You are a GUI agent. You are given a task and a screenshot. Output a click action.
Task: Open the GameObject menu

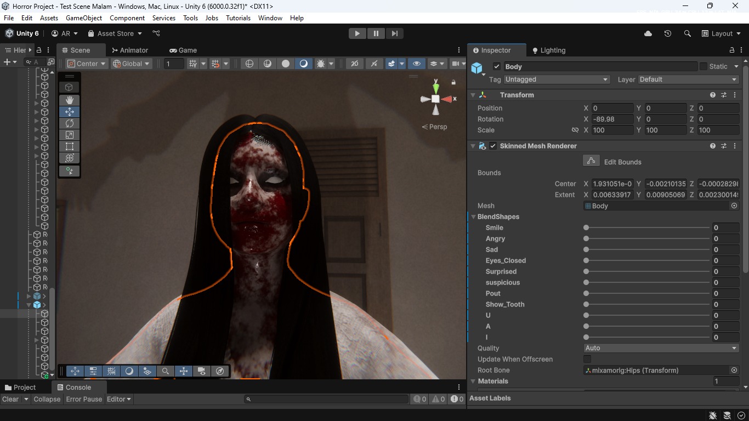coord(84,18)
